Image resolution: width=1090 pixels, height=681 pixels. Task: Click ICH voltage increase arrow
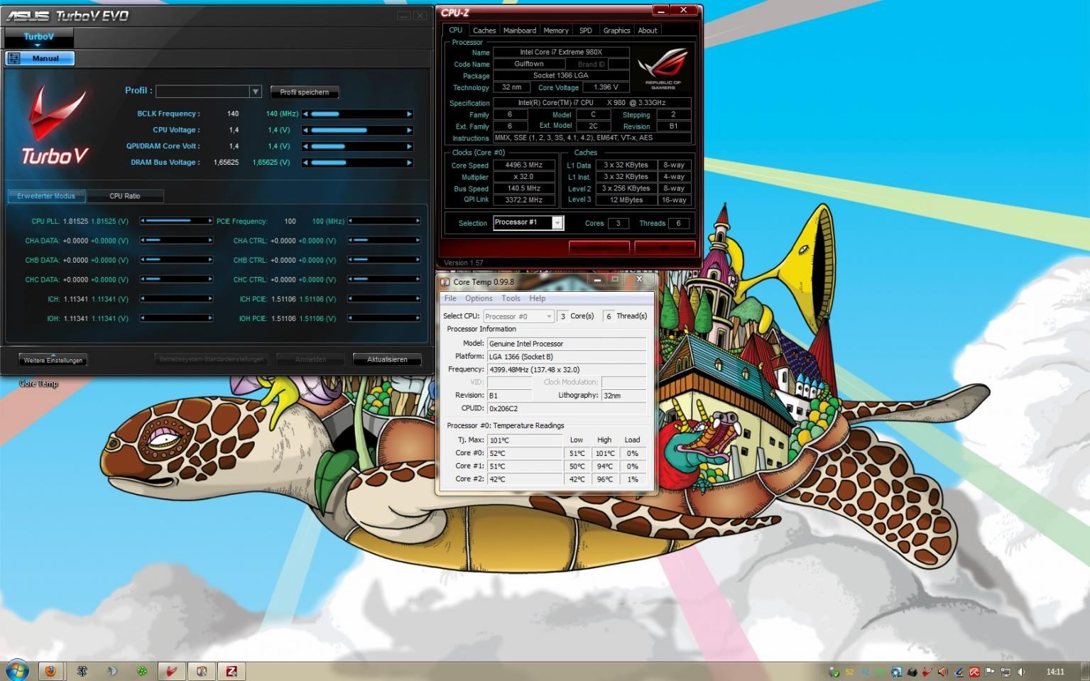point(209,298)
